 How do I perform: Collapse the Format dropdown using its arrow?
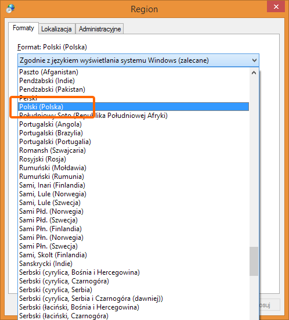coord(254,60)
